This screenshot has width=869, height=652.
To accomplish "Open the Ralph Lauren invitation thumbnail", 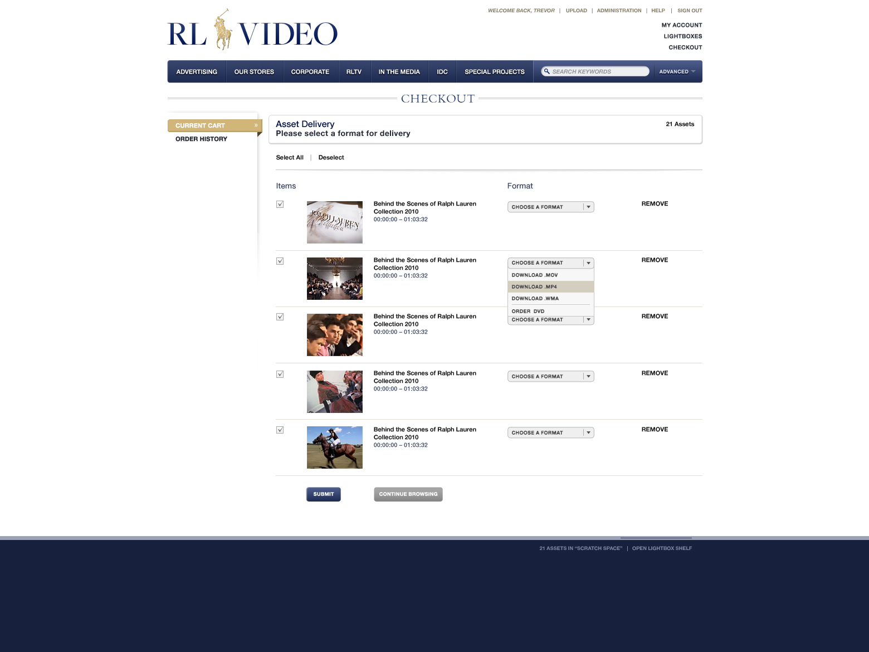I will tap(335, 222).
